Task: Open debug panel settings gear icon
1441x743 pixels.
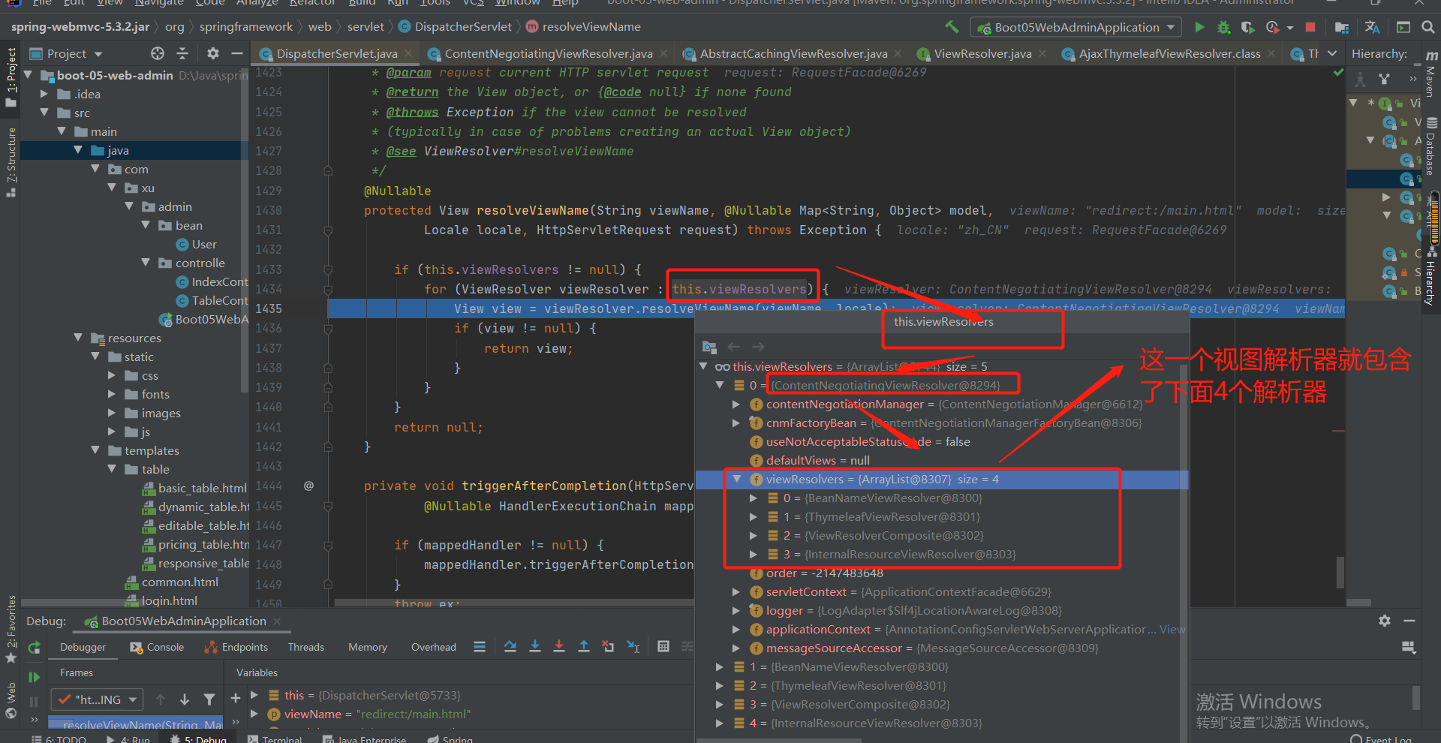Action: click(x=1385, y=621)
